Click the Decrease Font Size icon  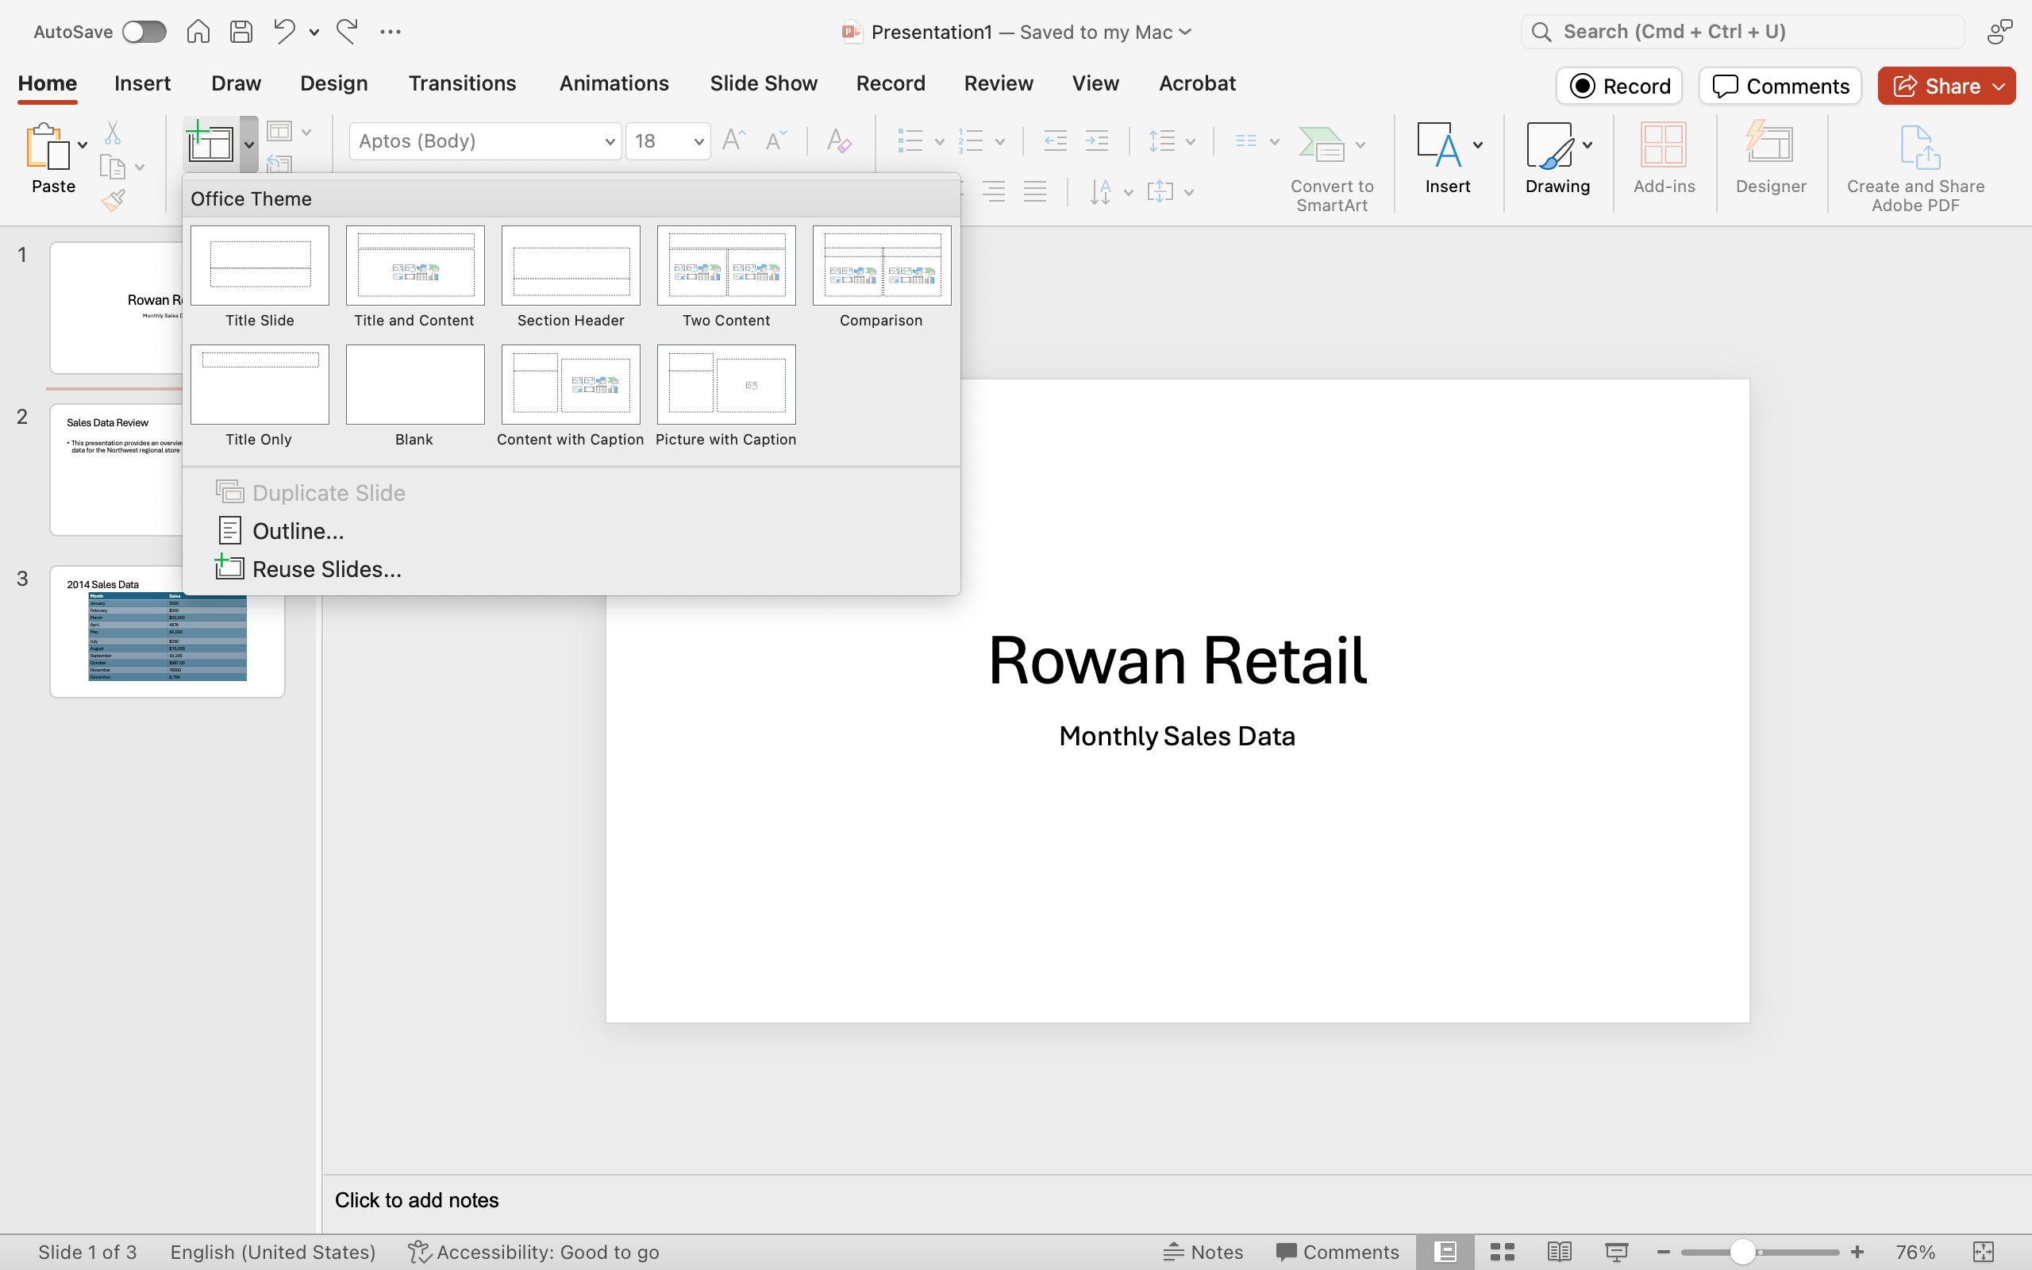[x=777, y=140]
